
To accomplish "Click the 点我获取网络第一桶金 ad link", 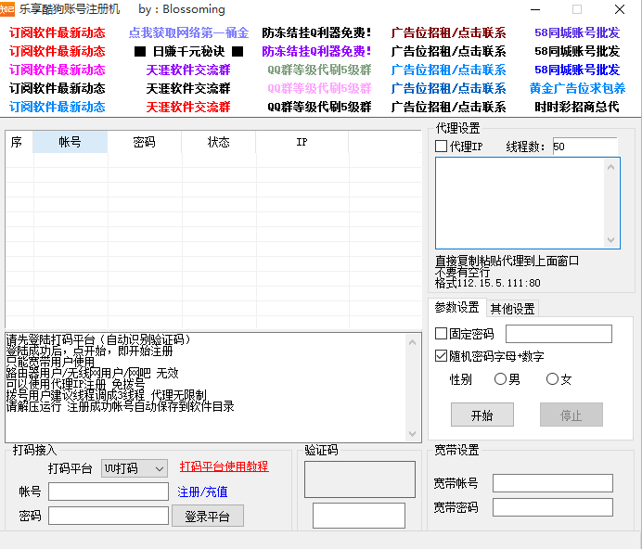I will point(188,32).
